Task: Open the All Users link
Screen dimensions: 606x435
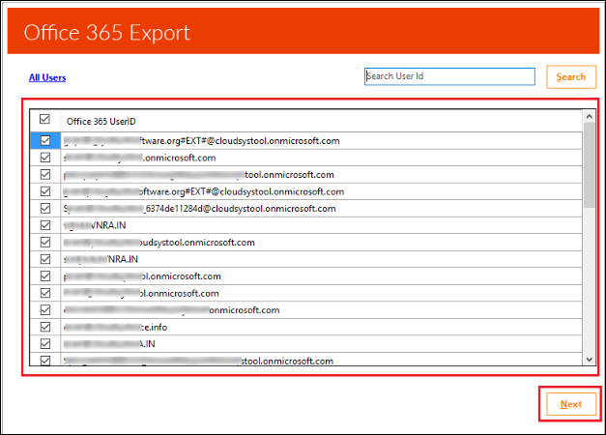Action: [47, 77]
